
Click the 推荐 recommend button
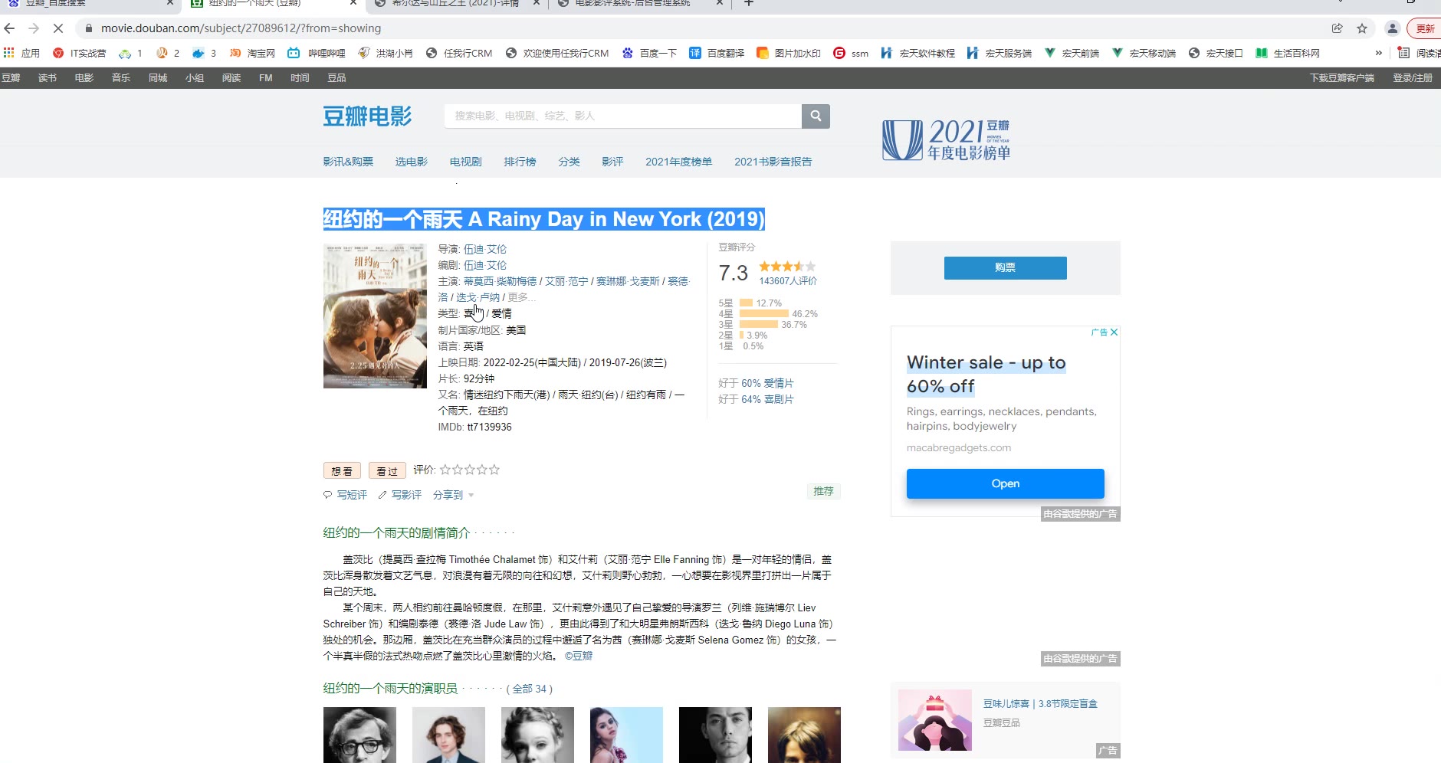click(x=823, y=491)
